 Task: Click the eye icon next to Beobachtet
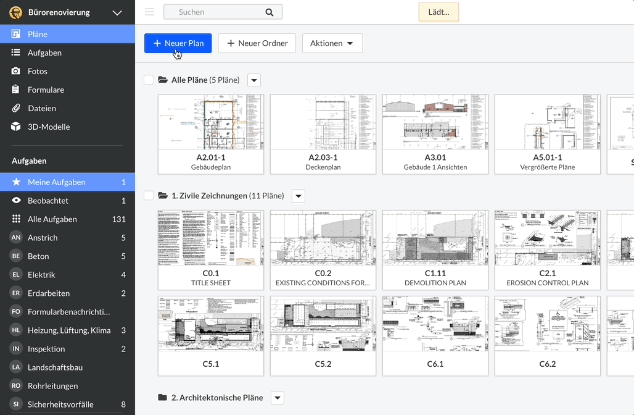click(x=16, y=201)
